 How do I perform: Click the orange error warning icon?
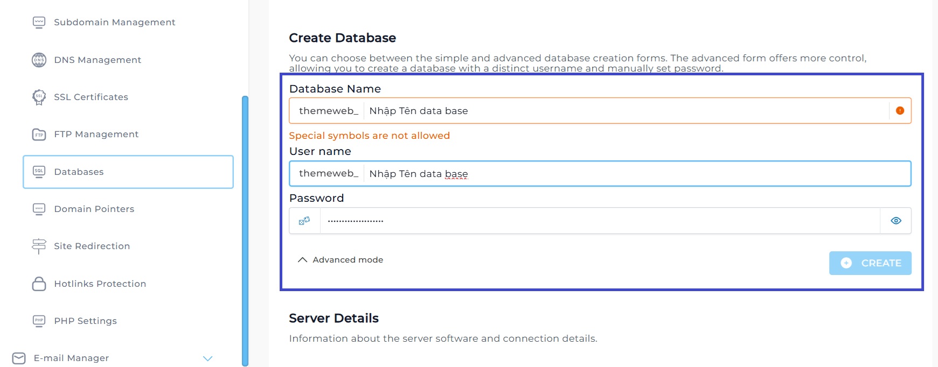click(x=900, y=111)
